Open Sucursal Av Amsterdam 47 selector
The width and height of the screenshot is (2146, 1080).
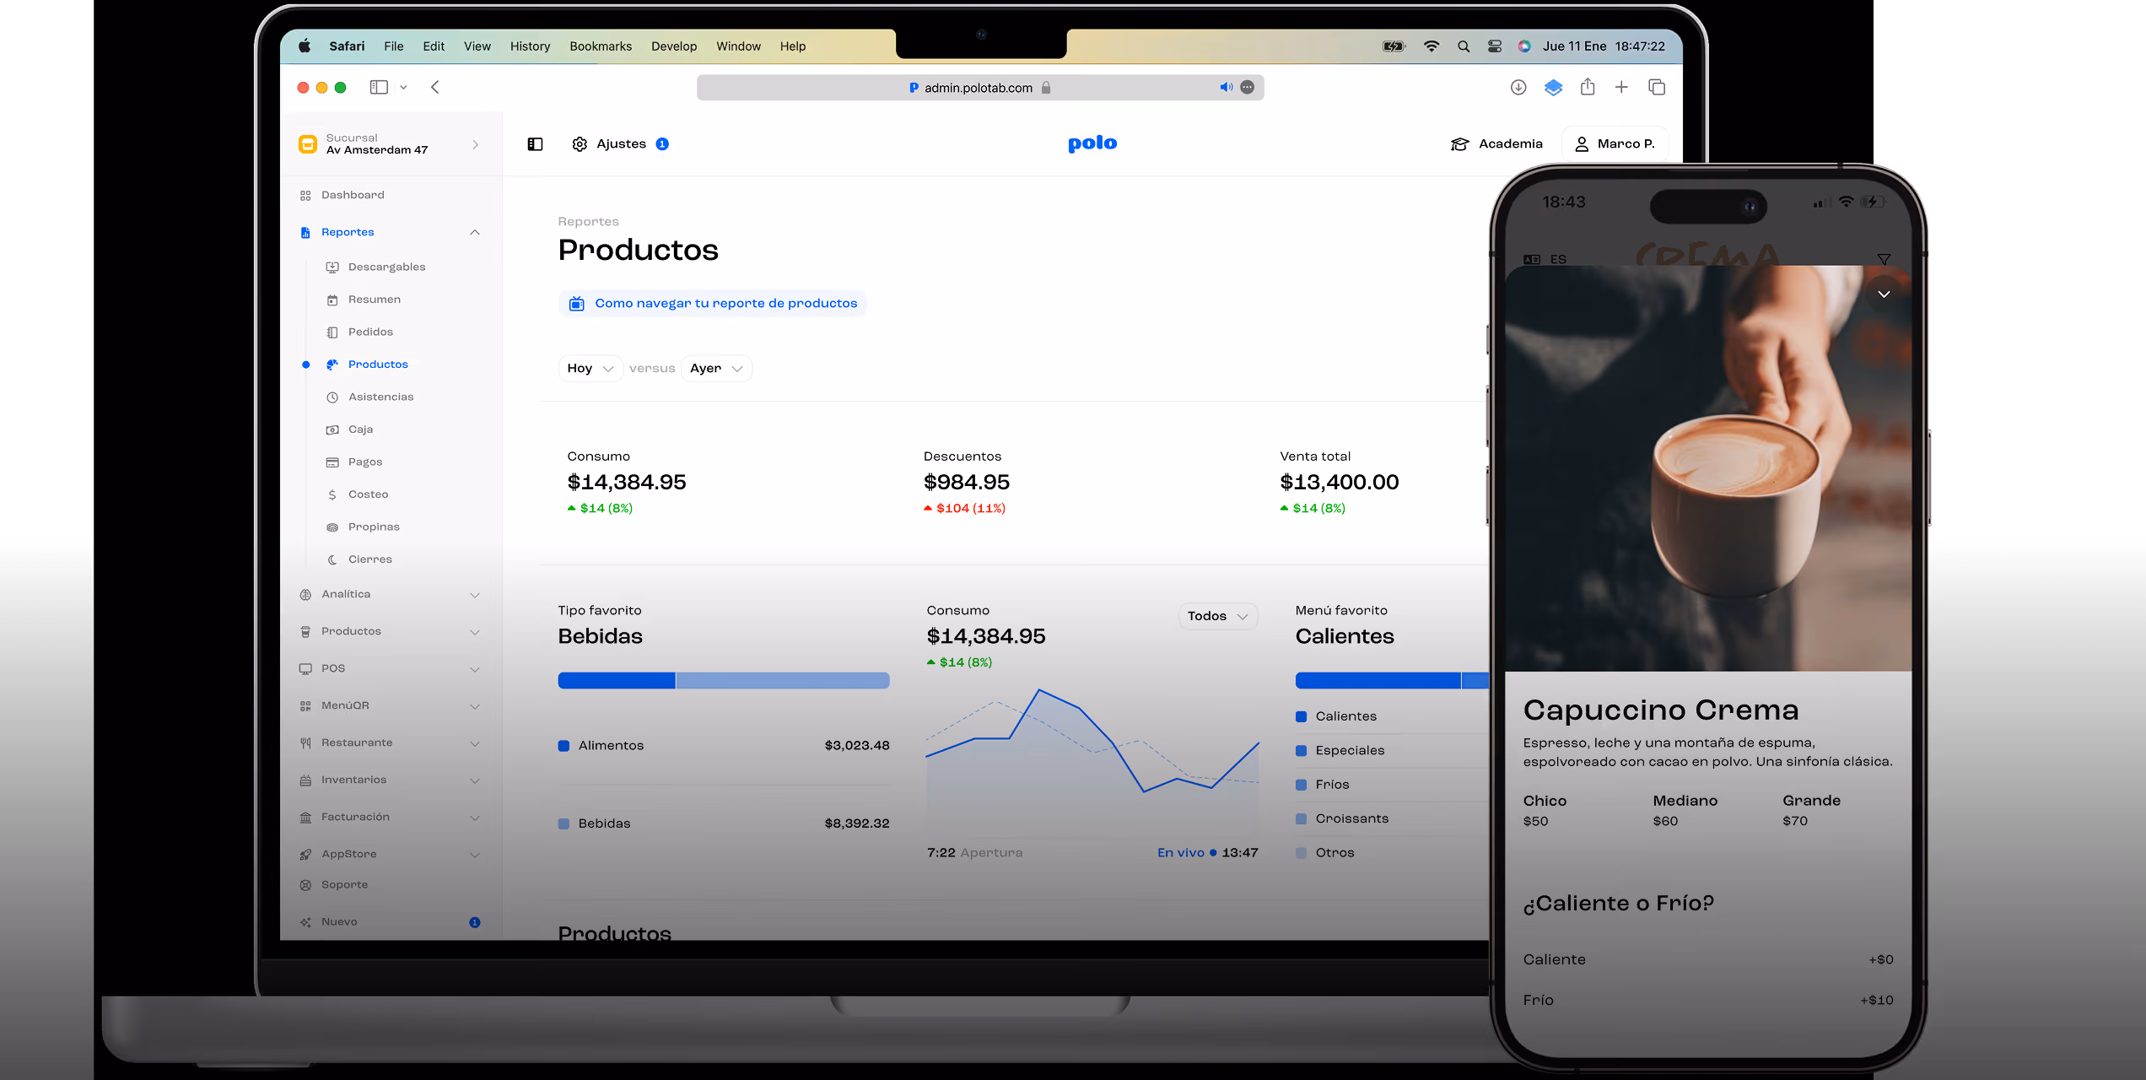point(390,144)
